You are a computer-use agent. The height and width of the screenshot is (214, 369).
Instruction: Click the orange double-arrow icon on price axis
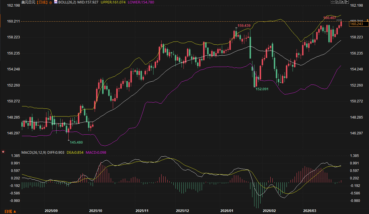click(367, 20)
